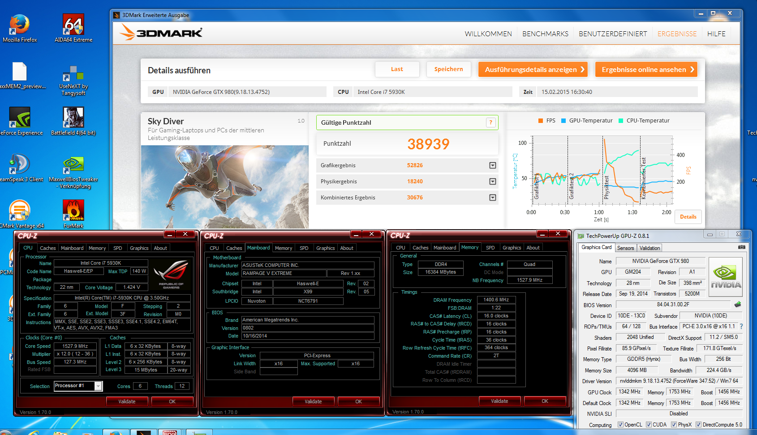Click the GPU-Z screenshot camera icon
The height and width of the screenshot is (435, 757).
tap(742, 247)
